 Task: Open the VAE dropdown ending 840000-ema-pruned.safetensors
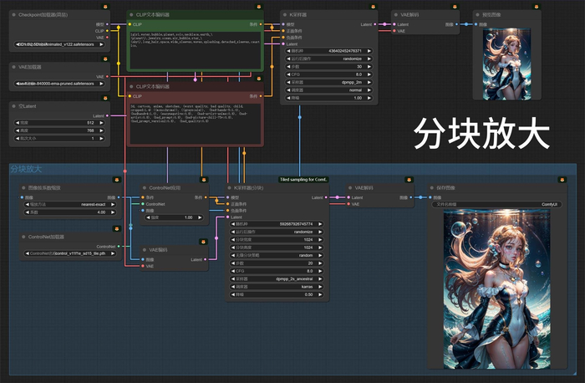click(59, 84)
